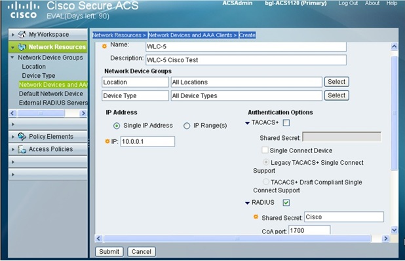Click the Description input field
The height and width of the screenshot is (261, 405).
(x=246, y=60)
